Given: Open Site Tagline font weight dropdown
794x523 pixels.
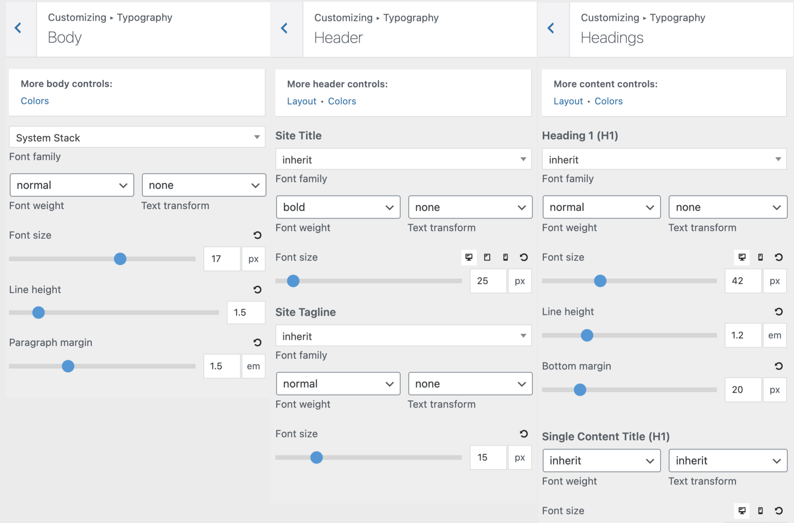Looking at the screenshot, I should coord(338,384).
